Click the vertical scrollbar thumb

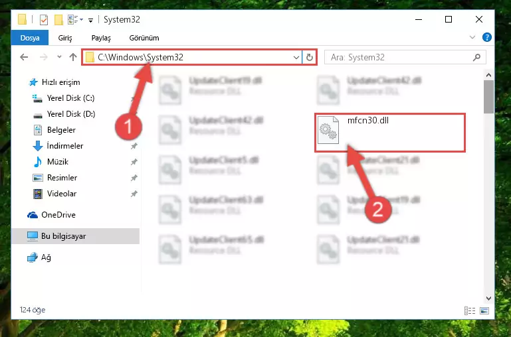pos(488,97)
